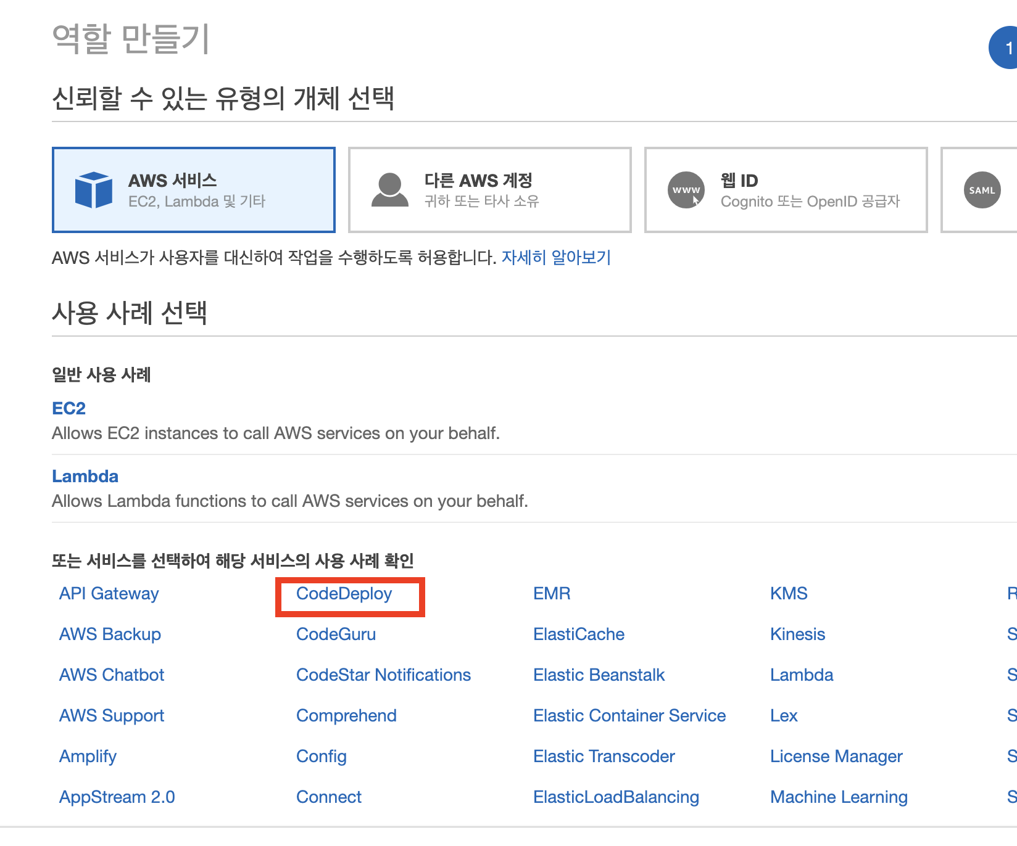Click the SAML round icon
Image resolution: width=1017 pixels, height=846 pixels.
(982, 190)
